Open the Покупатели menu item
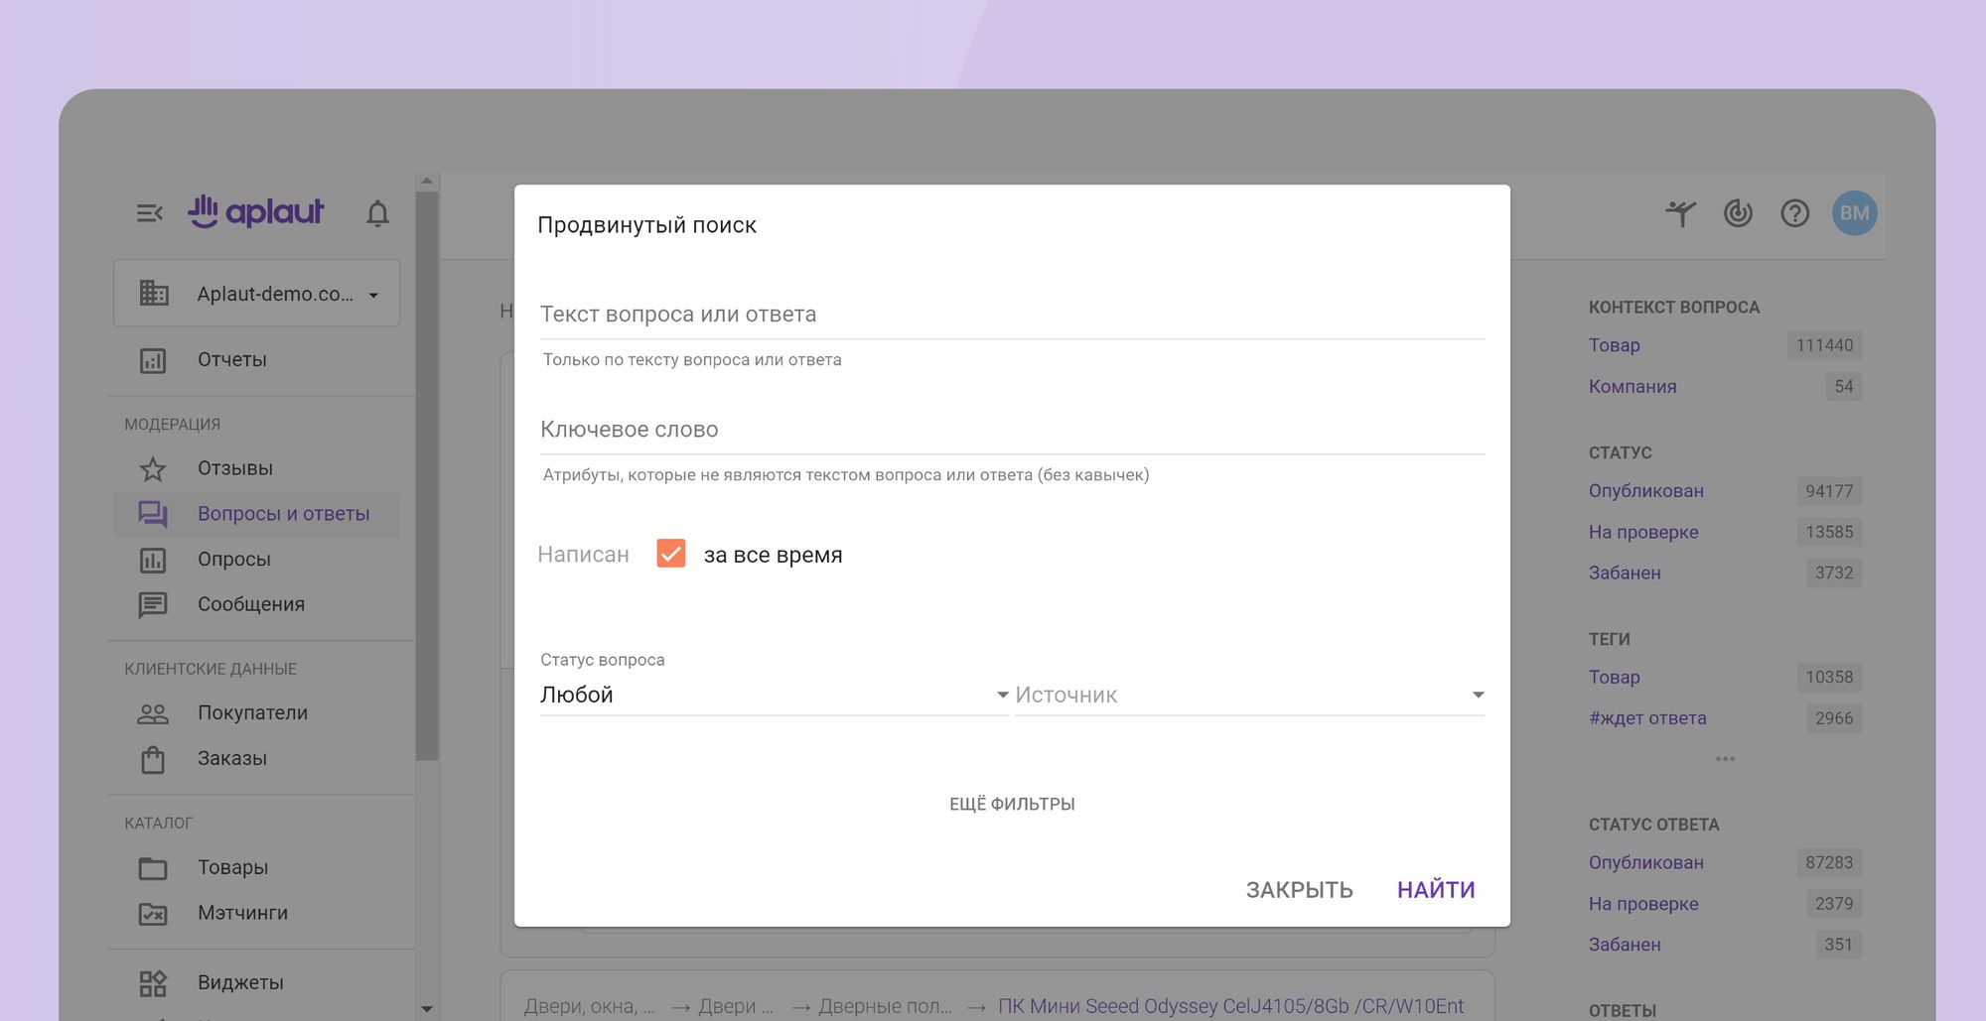The height and width of the screenshot is (1021, 1986). (x=252, y=712)
